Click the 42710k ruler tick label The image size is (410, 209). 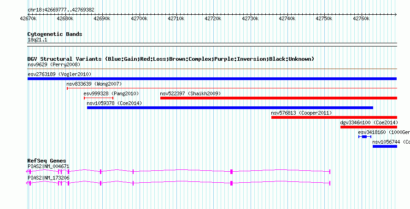[176, 18]
